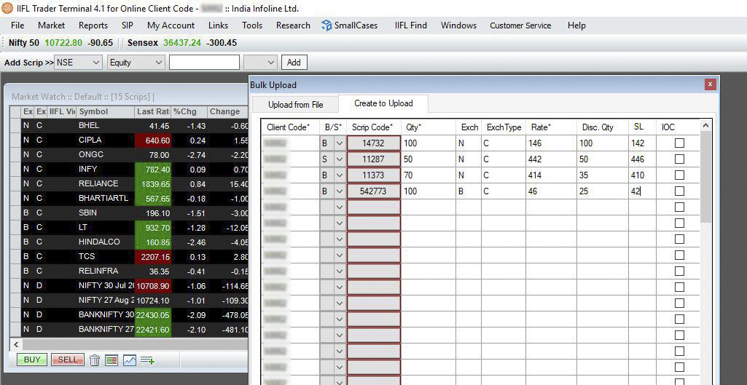Viewport: 747px width, 385px height.
Task: Open the Reports menu
Action: [93, 25]
